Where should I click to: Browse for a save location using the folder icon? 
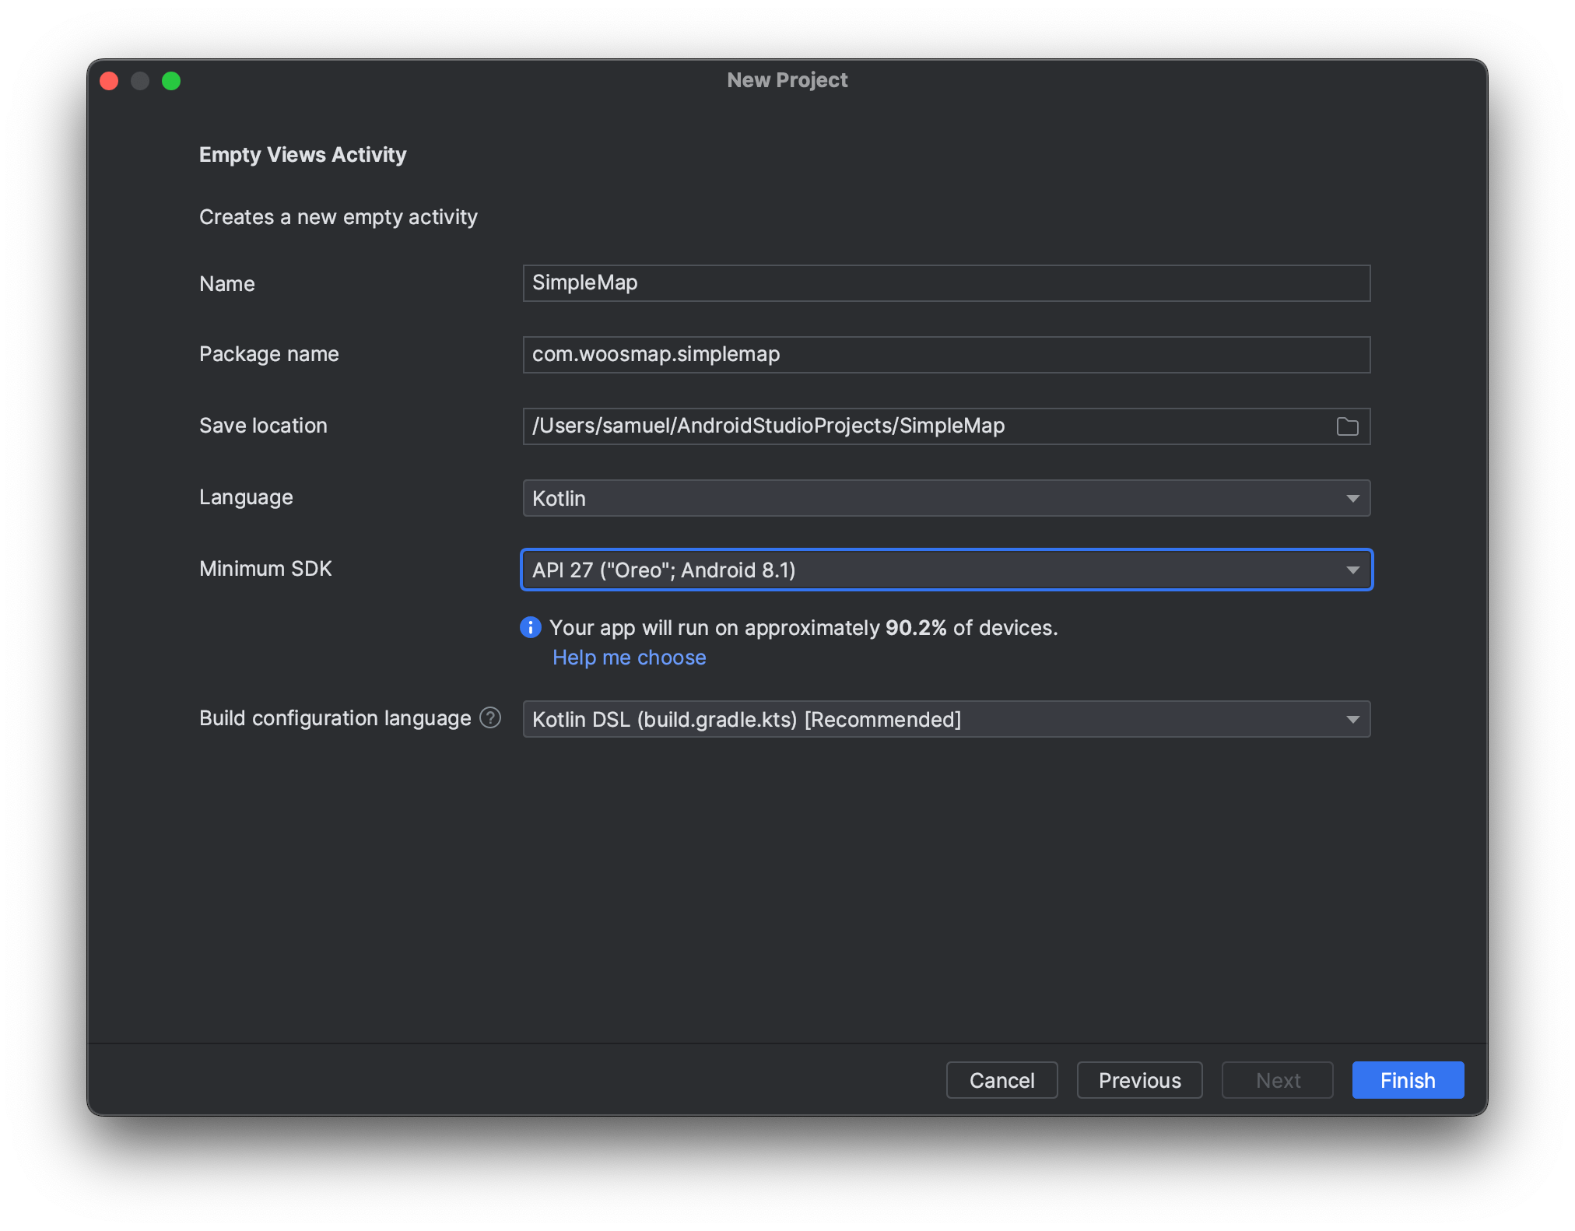coord(1347,426)
